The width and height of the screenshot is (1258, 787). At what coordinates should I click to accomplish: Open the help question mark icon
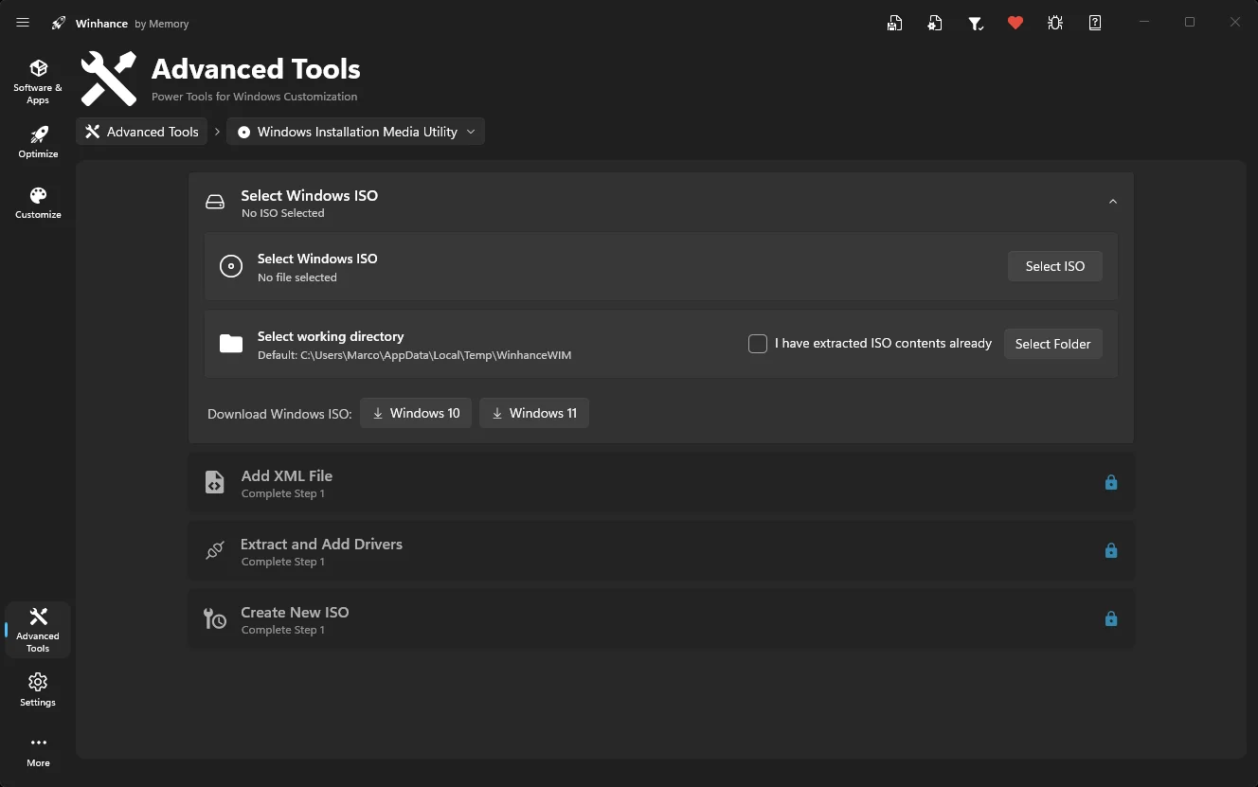point(1095,23)
